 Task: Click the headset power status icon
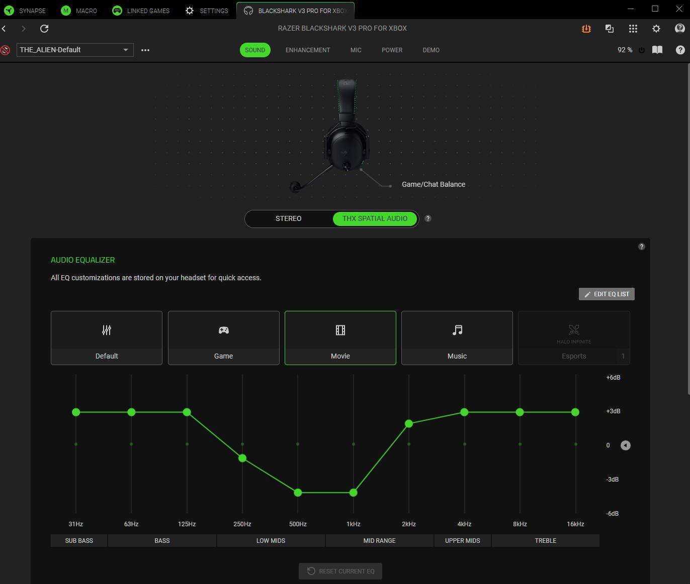coord(641,50)
